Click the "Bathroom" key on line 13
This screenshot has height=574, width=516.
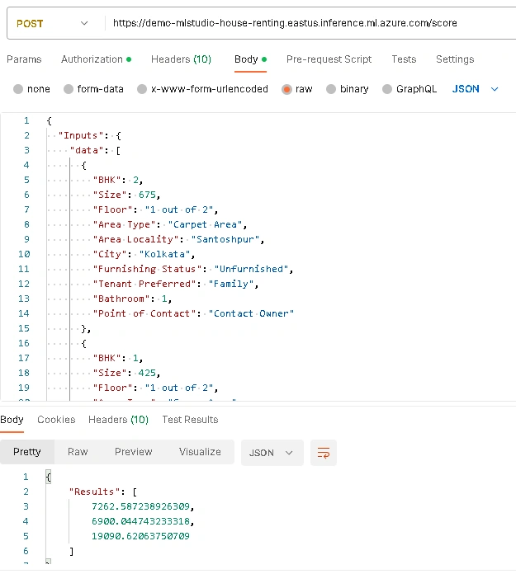pyautogui.click(x=121, y=299)
